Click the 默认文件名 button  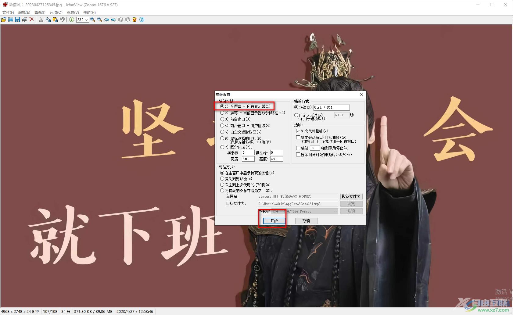[351, 197]
